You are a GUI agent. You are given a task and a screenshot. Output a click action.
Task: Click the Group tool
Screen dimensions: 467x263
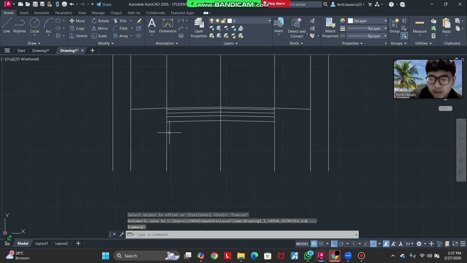(x=394, y=26)
